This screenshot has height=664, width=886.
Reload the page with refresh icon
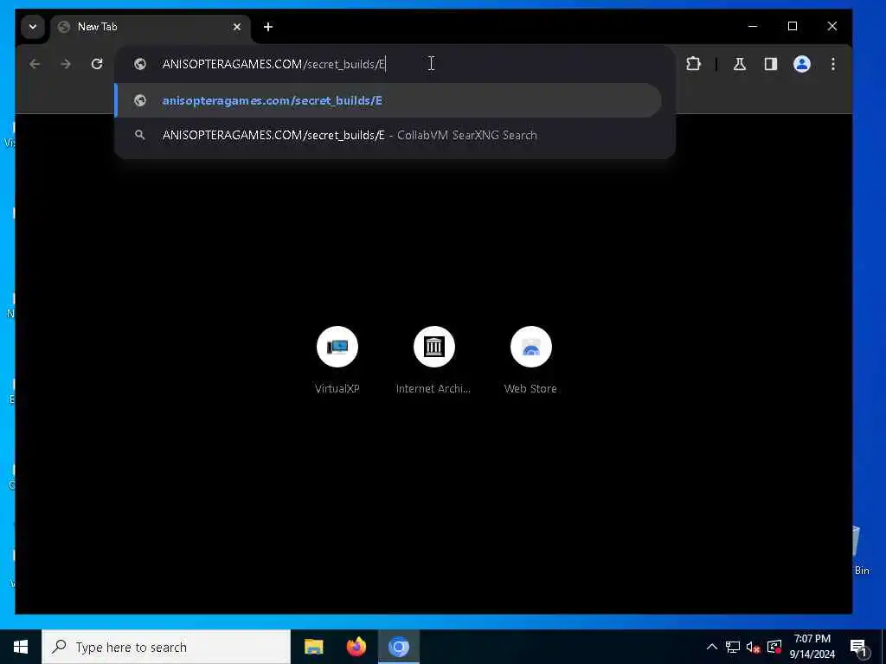pos(97,64)
